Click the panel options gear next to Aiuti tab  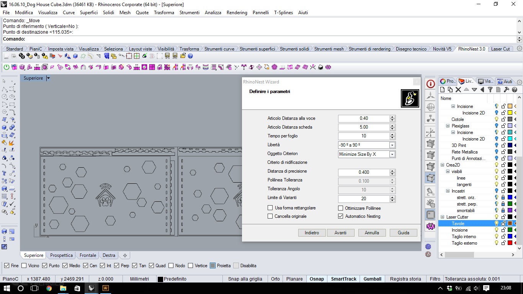[x=519, y=82]
